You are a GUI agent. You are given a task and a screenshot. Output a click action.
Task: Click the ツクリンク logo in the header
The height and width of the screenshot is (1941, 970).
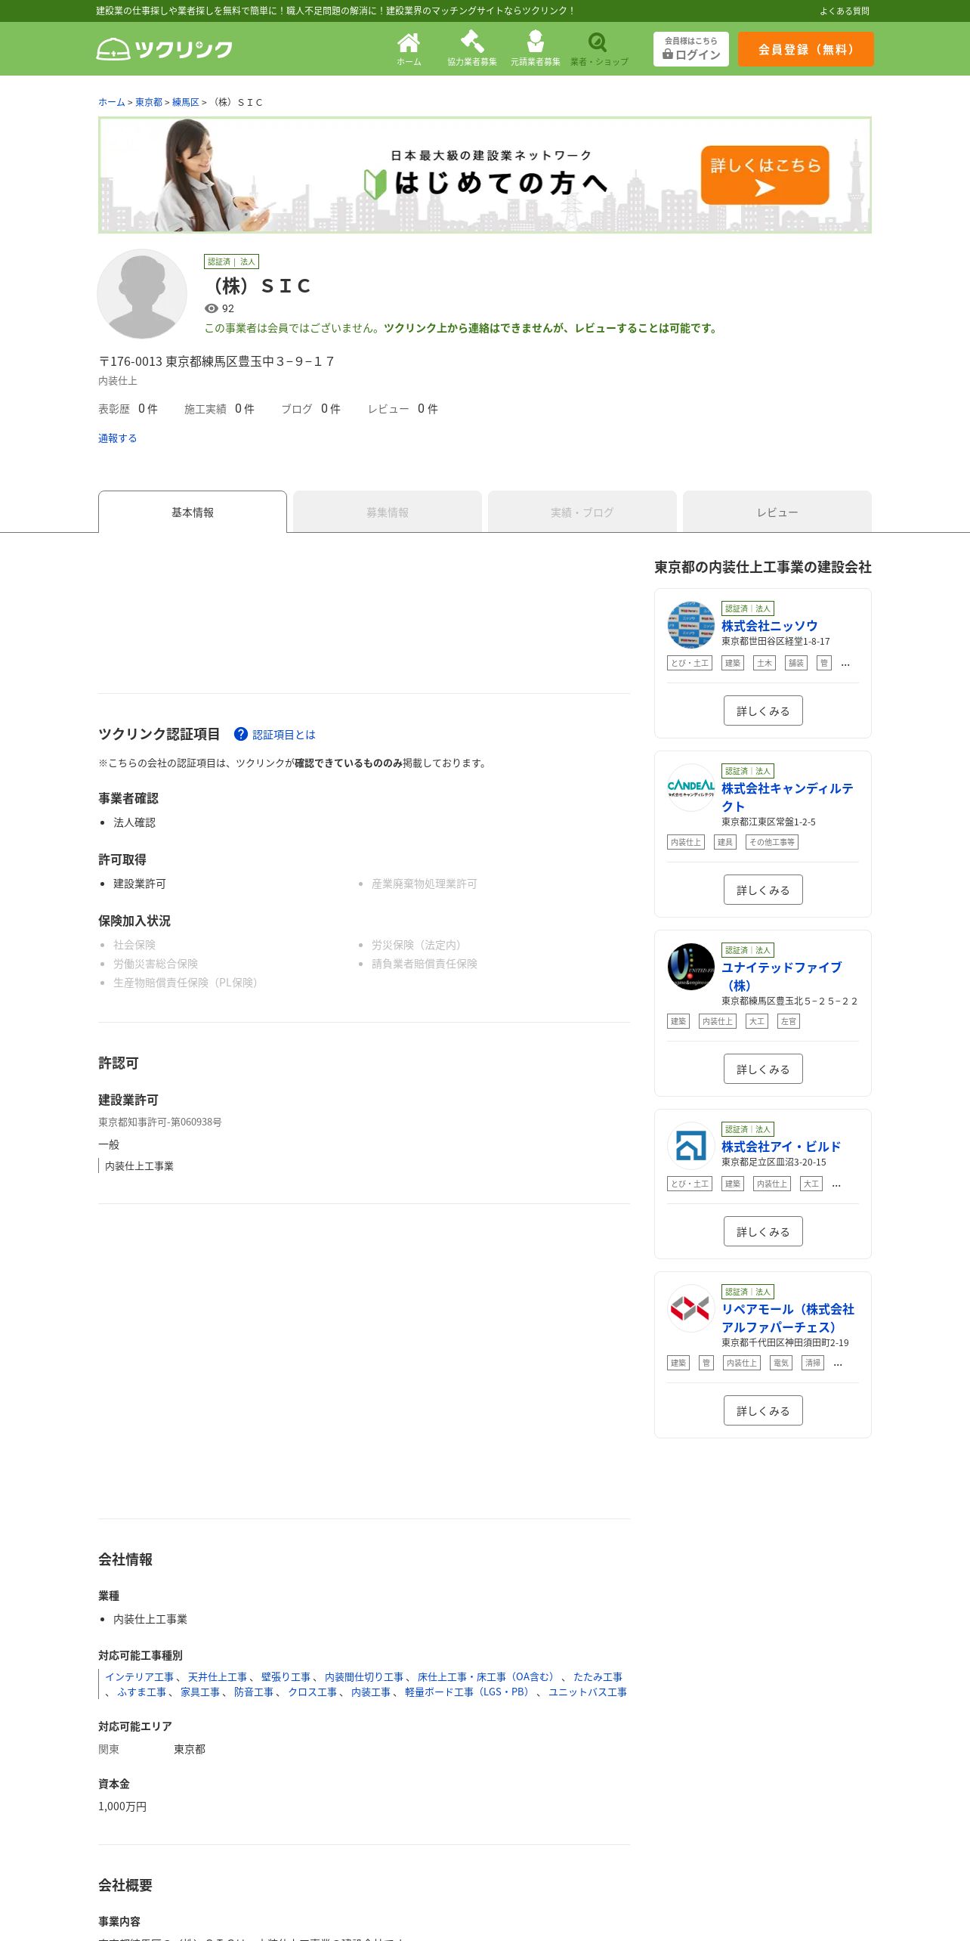tap(165, 49)
